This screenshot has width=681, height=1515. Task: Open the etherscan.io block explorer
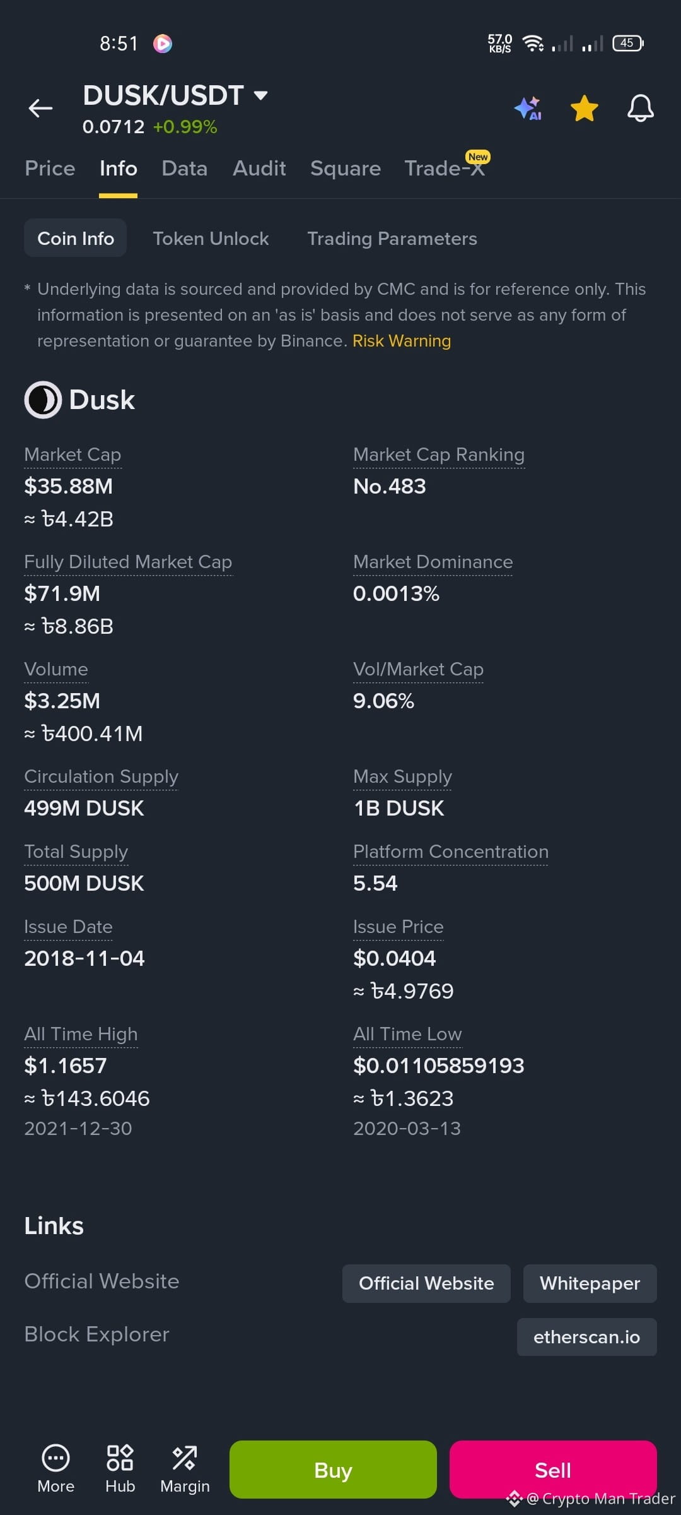(x=587, y=1337)
